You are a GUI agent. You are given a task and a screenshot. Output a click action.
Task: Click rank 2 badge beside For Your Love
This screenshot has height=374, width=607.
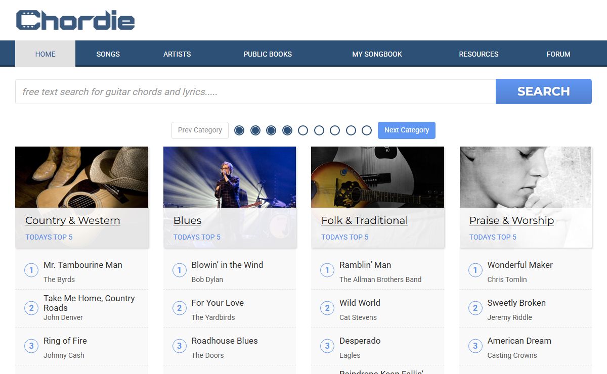coord(179,308)
